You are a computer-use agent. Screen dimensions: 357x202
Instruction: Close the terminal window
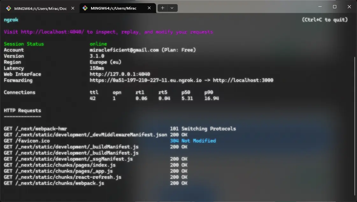349,7
